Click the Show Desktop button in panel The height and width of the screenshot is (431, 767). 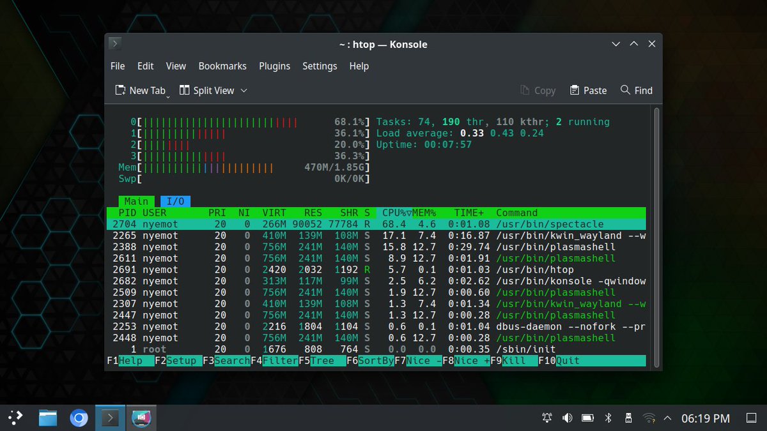coord(752,418)
